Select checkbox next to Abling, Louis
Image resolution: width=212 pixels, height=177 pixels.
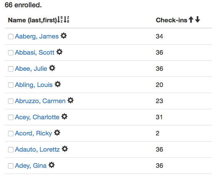11,85
